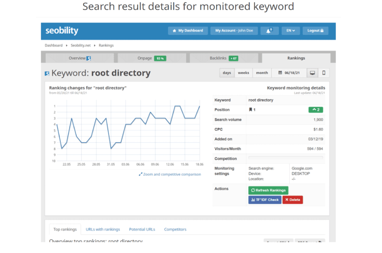Switch to the Backlinks tab
The width and height of the screenshot is (382, 253).
click(x=224, y=58)
